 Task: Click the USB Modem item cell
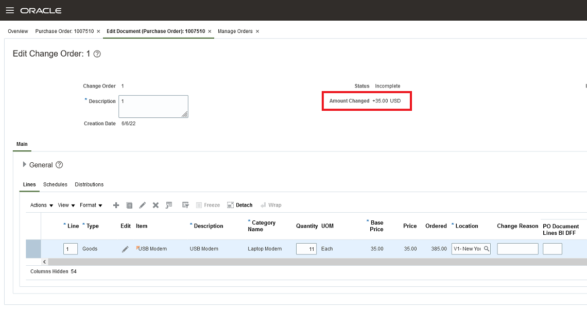pos(152,249)
